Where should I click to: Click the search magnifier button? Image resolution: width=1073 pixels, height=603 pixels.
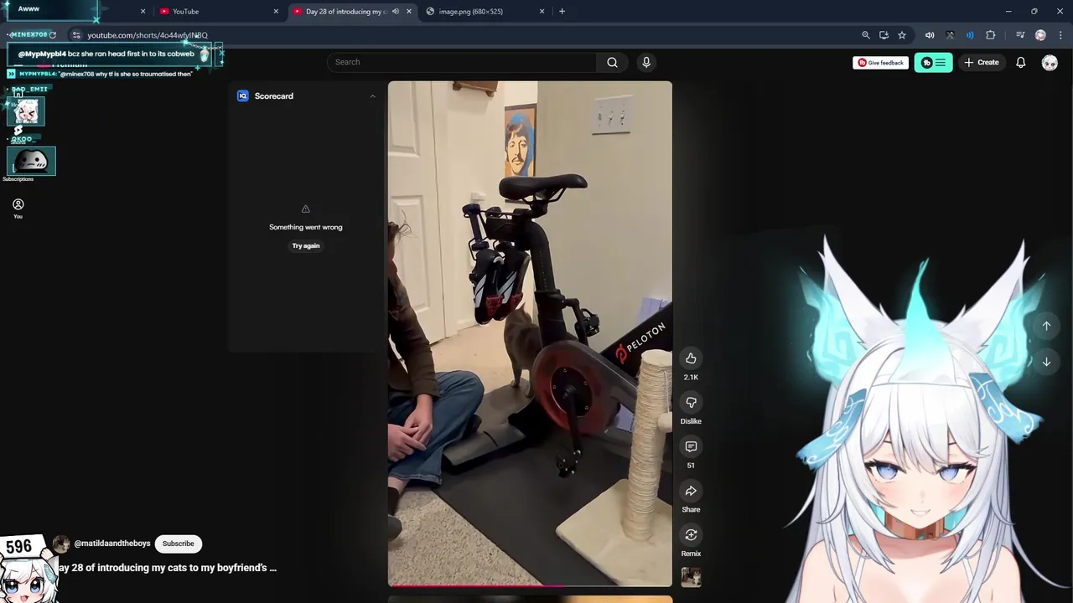[x=612, y=62]
